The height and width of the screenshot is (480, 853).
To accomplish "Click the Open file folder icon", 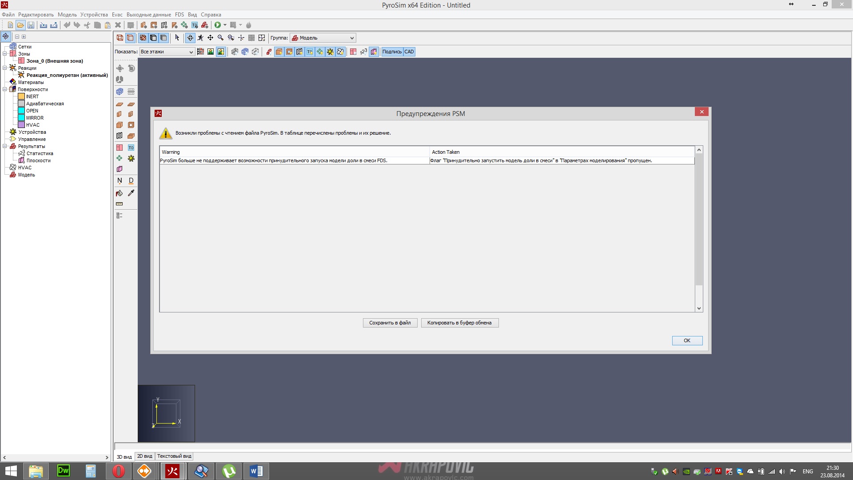I will pos(20,25).
